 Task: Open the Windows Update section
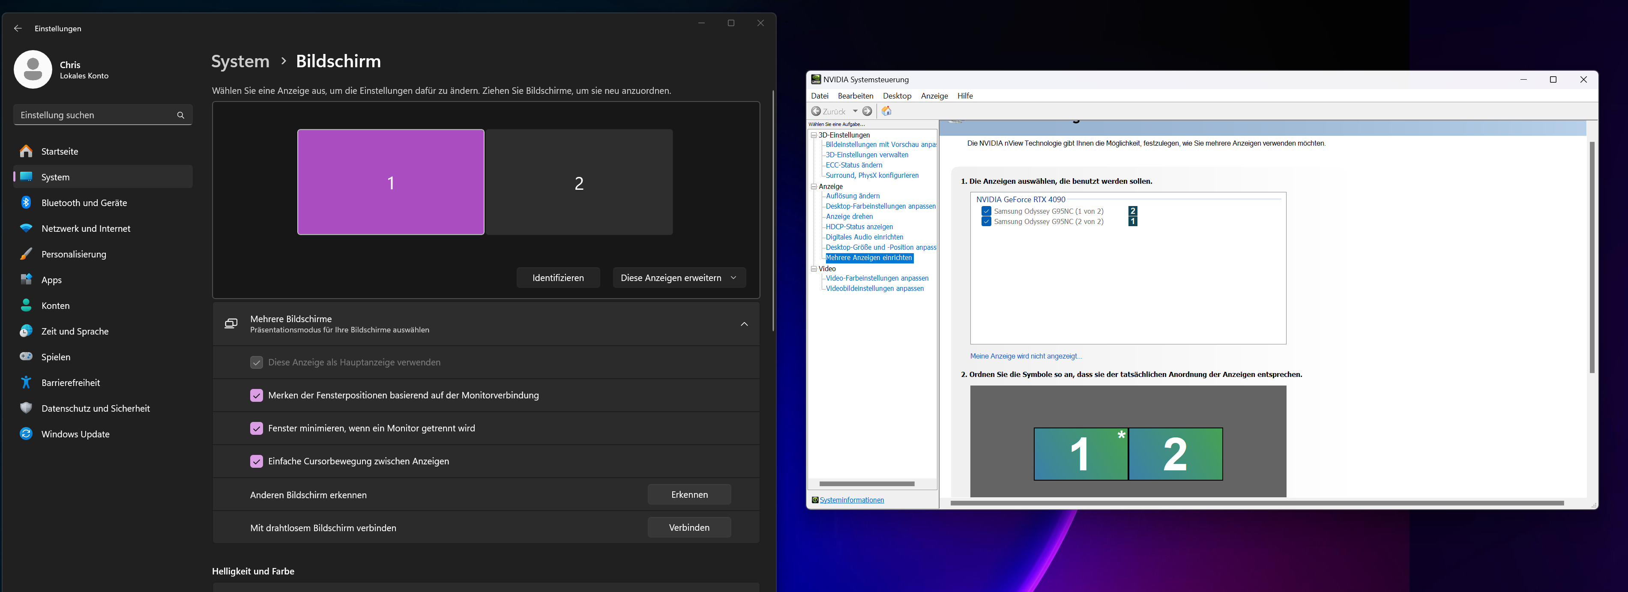pos(75,434)
